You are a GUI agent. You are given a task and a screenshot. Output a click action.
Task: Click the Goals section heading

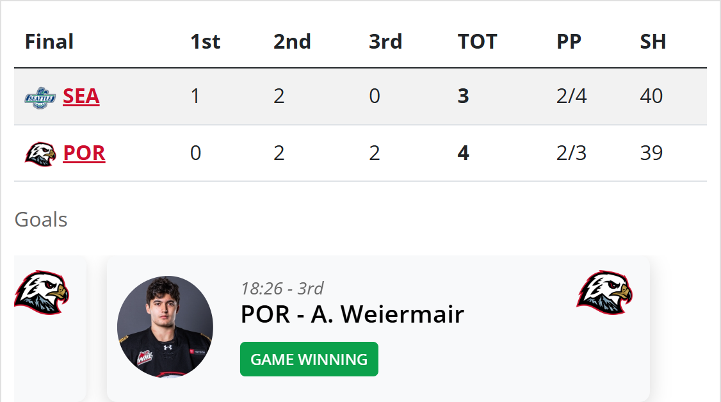click(41, 220)
